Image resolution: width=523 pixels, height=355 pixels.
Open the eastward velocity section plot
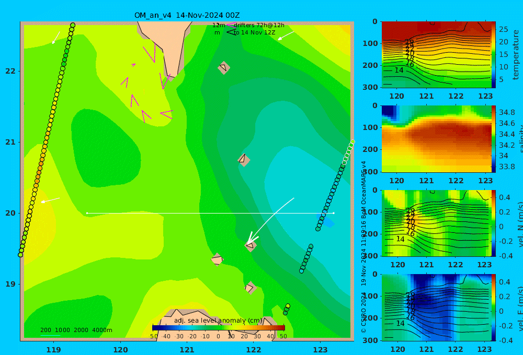436,307
